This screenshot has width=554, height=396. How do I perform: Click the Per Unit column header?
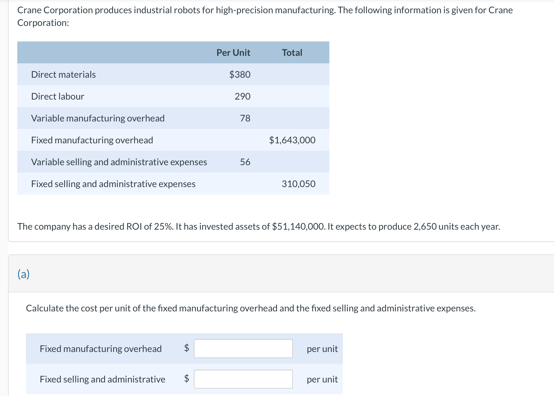click(x=233, y=53)
